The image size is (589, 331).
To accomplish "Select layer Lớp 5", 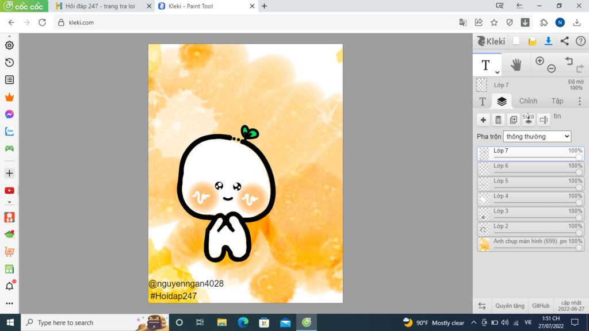I will [531, 184].
